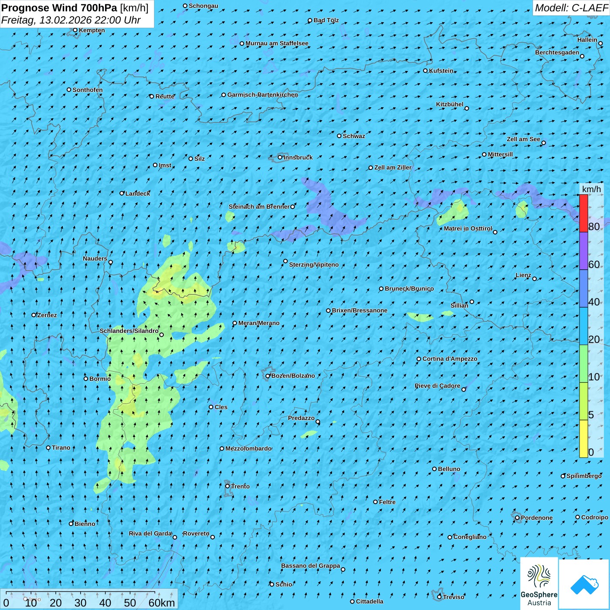The image size is (610, 610).
Task: Select the Innsbruck city label
Action: click(298, 157)
